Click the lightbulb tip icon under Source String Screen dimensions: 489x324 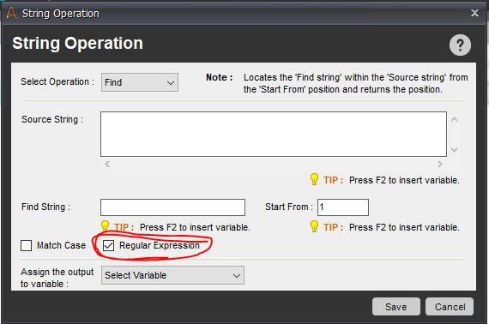[x=314, y=179]
